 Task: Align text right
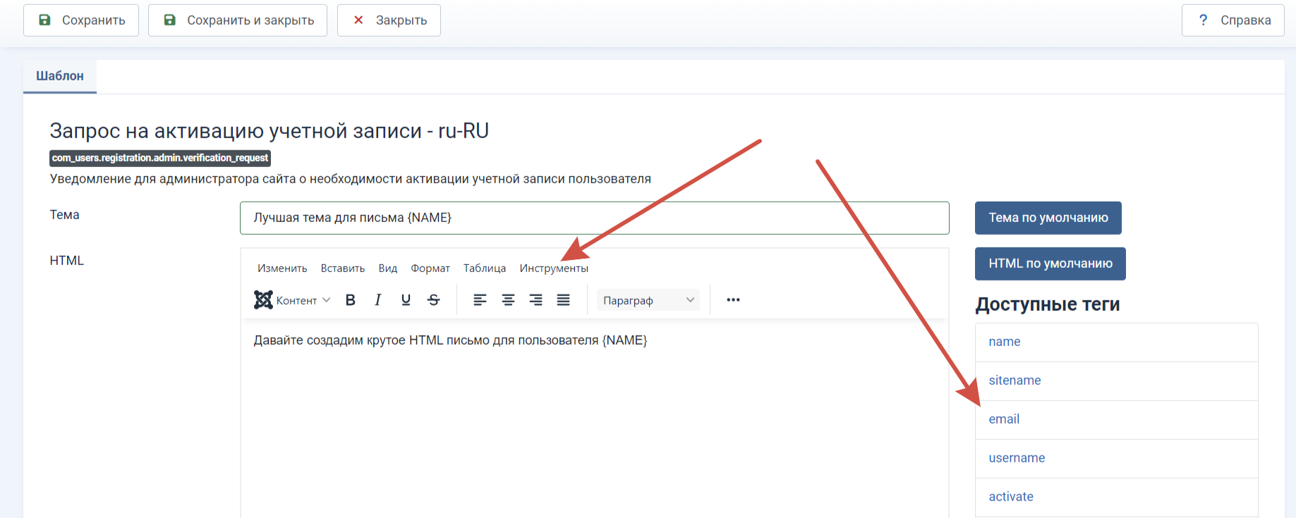click(535, 300)
